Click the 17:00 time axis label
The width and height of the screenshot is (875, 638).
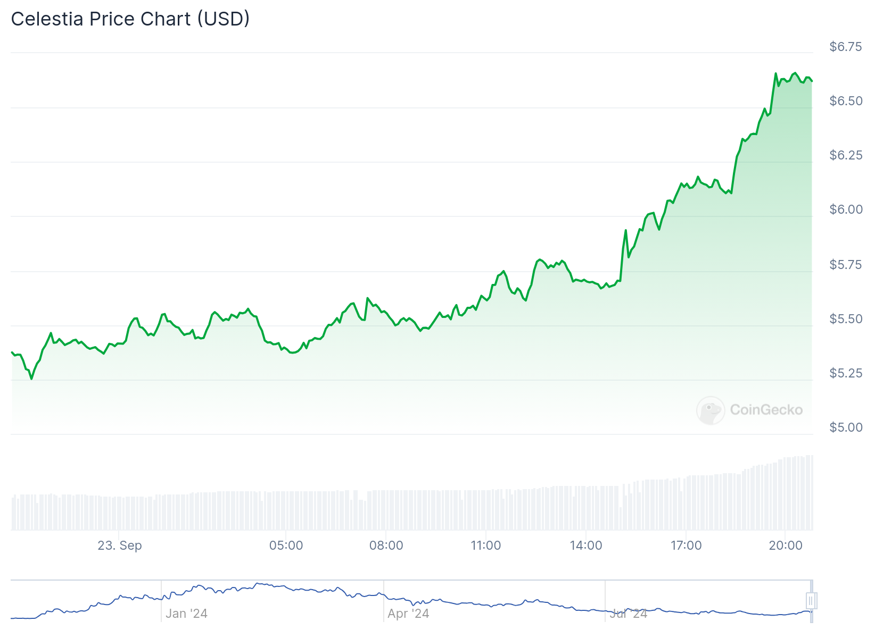pos(686,545)
